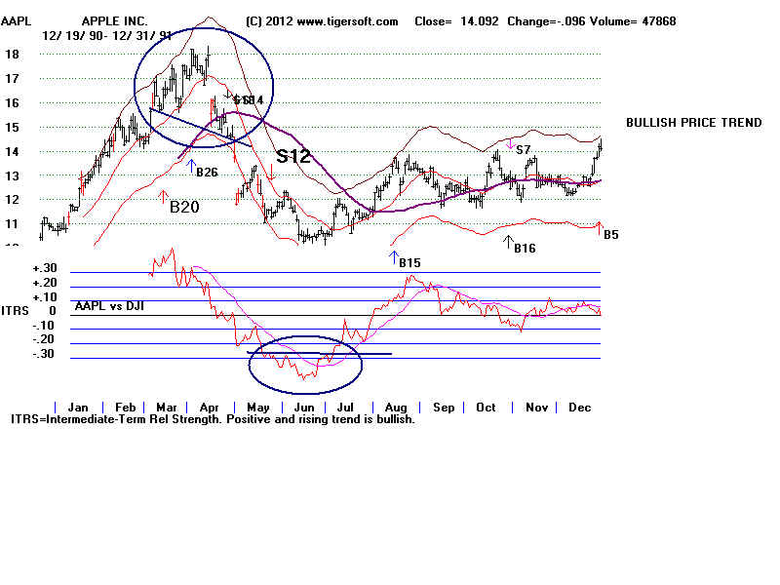Image resolution: width=780 pixels, height=585 pixels.
Task: Select the B5 buy signal near right edge
Action: [610, 234]
